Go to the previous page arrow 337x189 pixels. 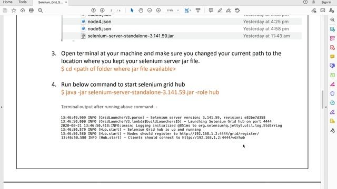93,10
